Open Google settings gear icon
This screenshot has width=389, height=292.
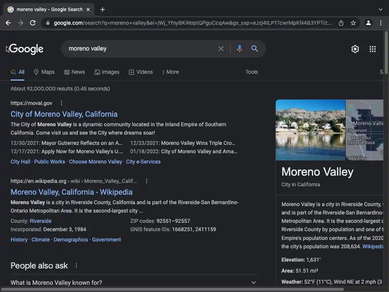tap(355, 49)
